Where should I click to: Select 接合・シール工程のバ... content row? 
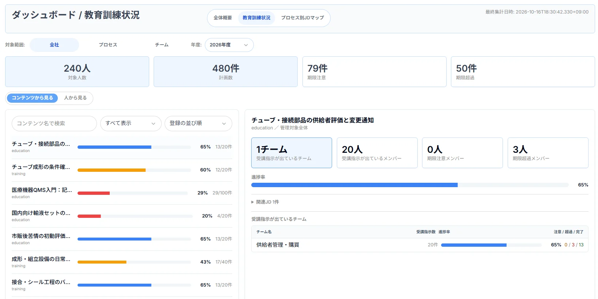click(122, 285)
